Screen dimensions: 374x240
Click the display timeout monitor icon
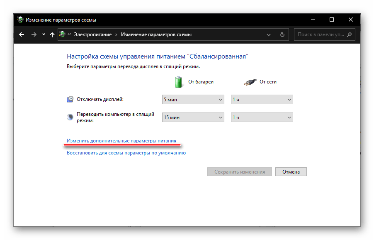coord(70,99)
